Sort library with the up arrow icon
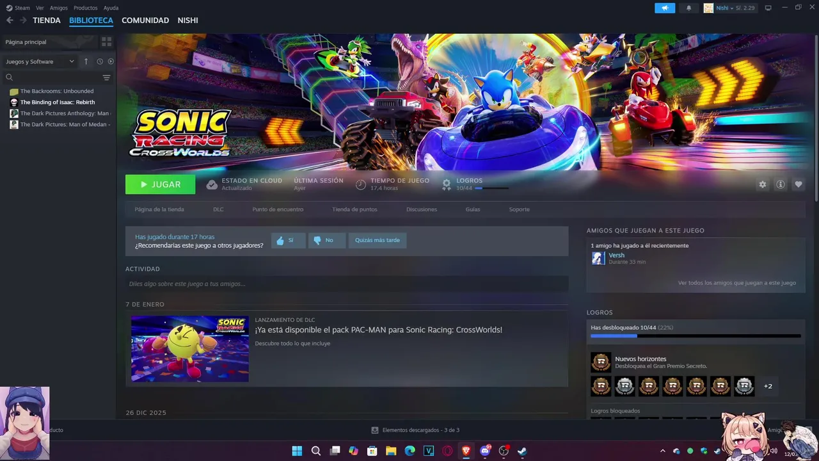The height and width of the screenshot is (461, 819). (86, 61)
